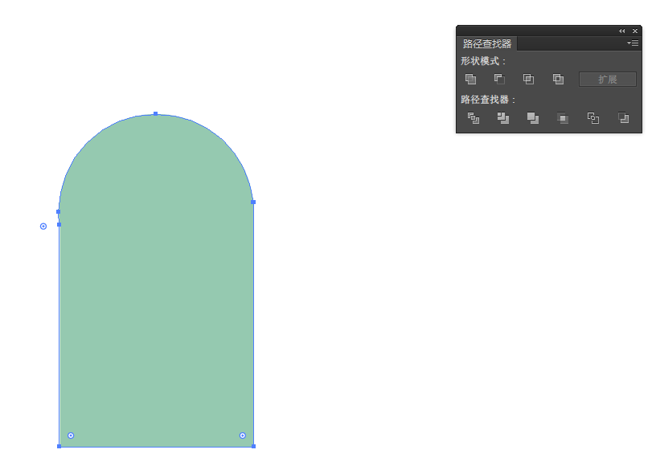
Task: Apply Minus Back pathfinder
Action: tap(623, 118)
